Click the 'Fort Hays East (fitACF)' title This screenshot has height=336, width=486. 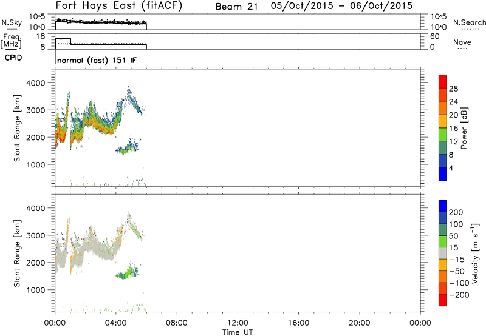[118, 5]
